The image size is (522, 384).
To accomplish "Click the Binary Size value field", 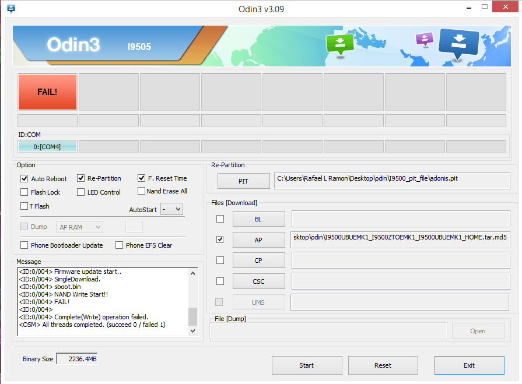I will click(77, 359).
